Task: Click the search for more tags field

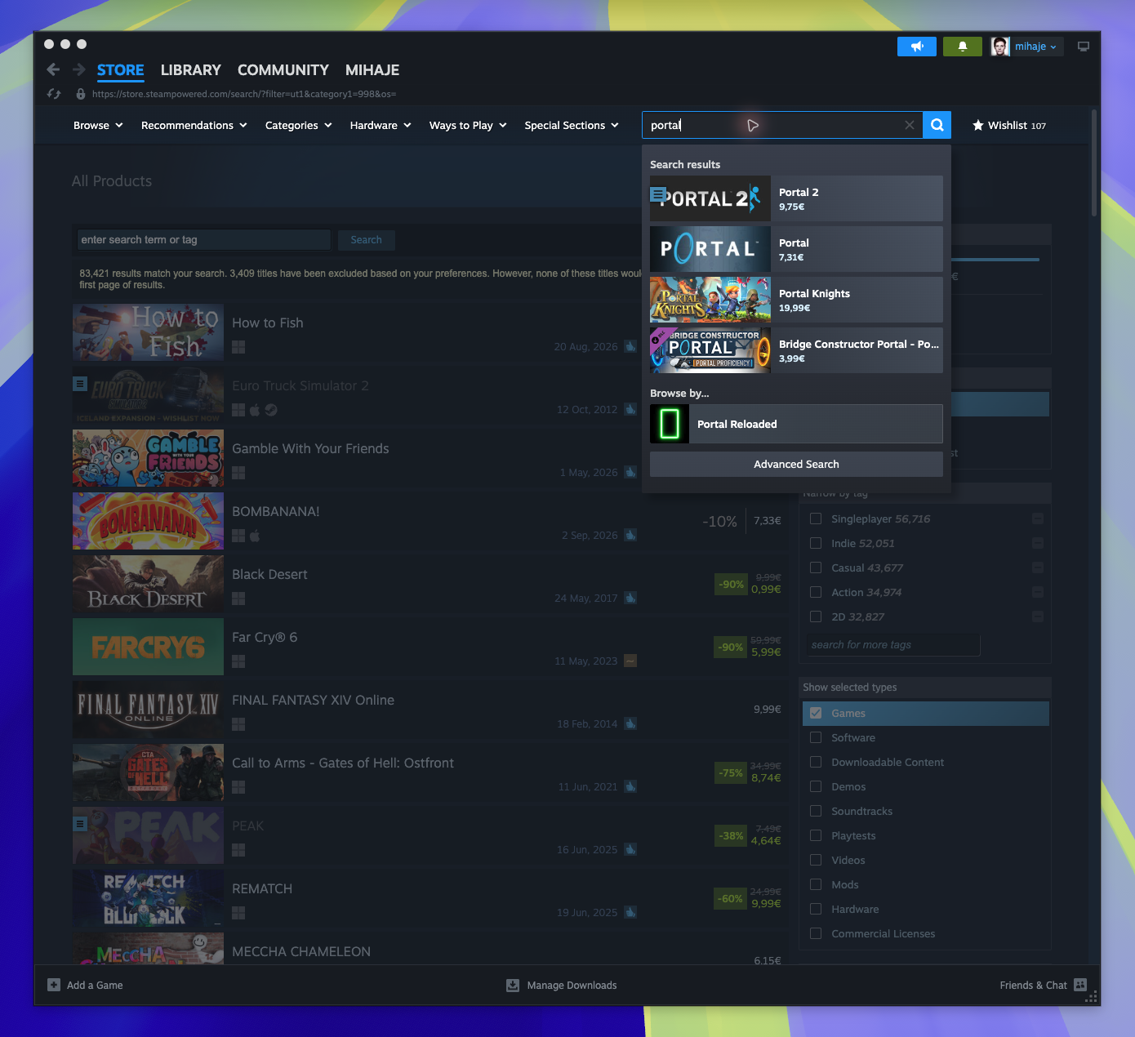Action: tap(893, 645)
